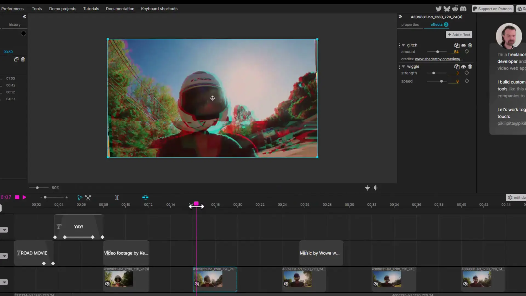
Task: Click the split clip bracket icon
Action: 117,198
